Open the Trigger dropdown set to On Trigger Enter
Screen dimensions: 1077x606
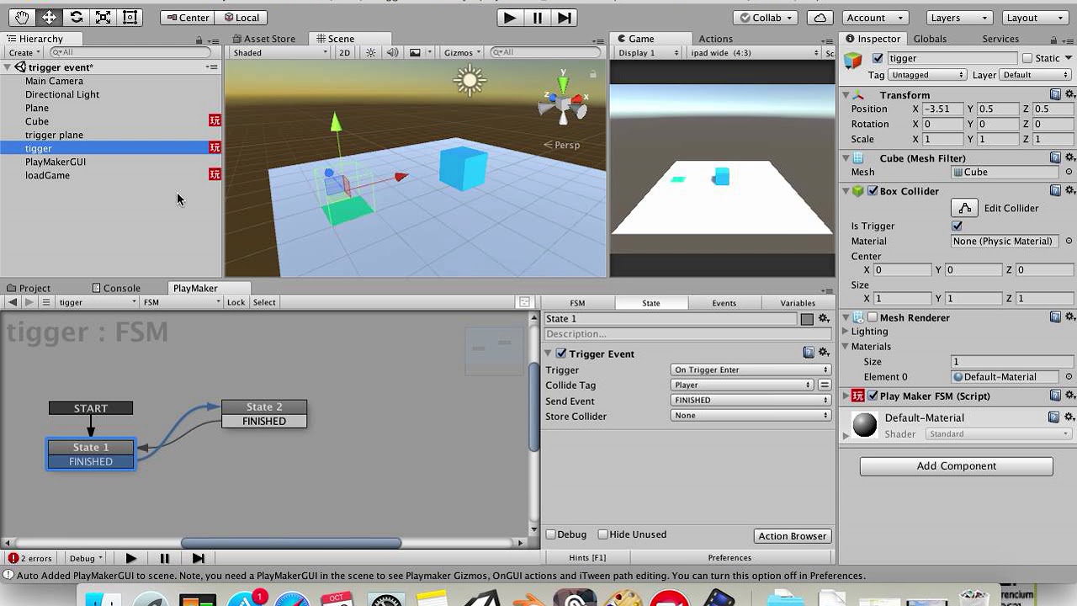pos(751,369)
